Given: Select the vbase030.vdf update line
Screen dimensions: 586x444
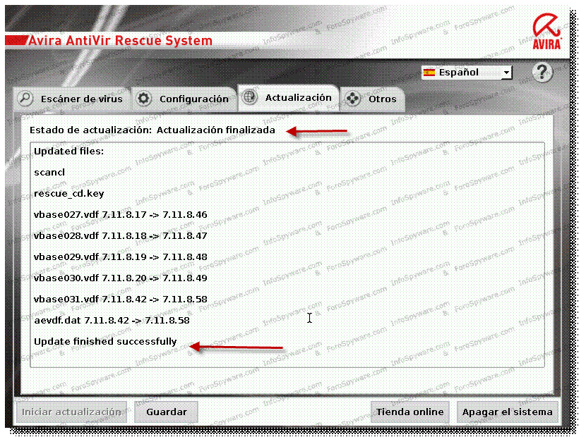Looking at the screenshot, I should (x=120, y=278).
